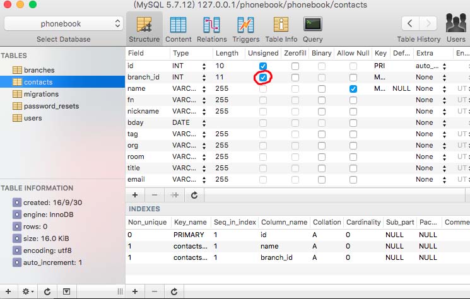470x299 pixels.
Task: Refresh the tables list
Action: (47, 291)
